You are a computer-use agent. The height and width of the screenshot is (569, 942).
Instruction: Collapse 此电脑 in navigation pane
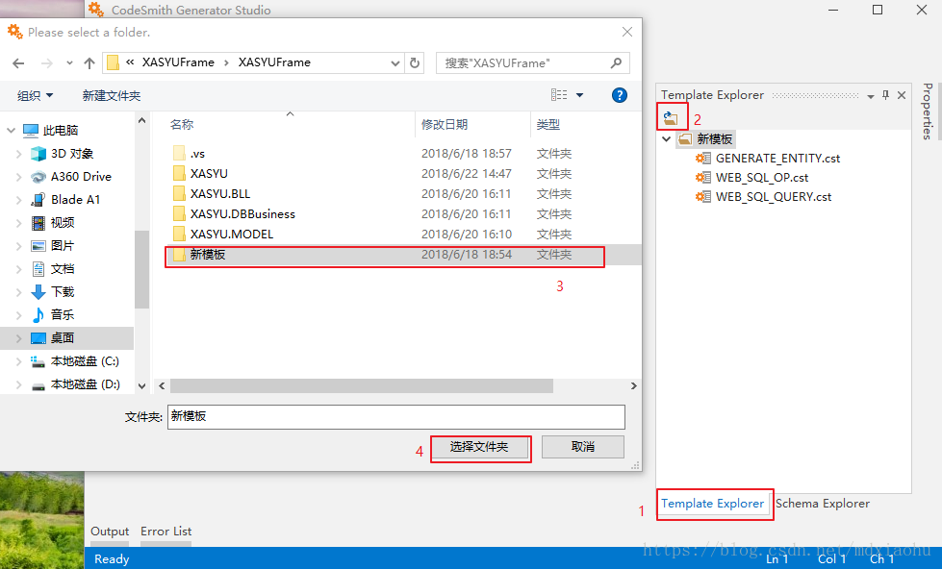(x=11, y=131)
